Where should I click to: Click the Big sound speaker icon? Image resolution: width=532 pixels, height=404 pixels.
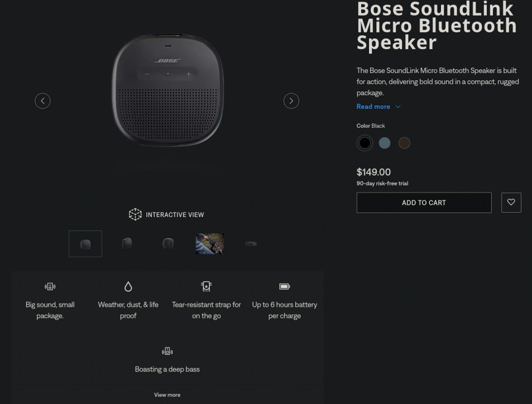(x=50, y=287)
